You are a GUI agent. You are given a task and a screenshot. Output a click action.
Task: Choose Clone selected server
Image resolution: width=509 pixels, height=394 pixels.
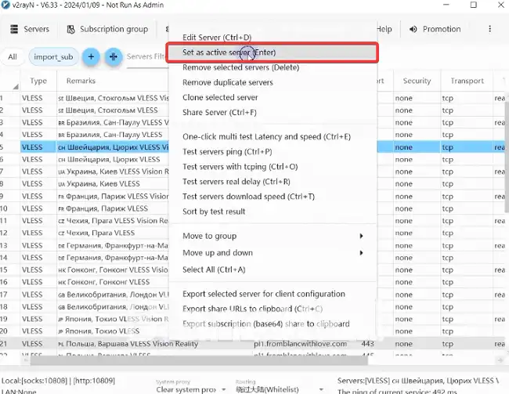click(x=220, y=97)
